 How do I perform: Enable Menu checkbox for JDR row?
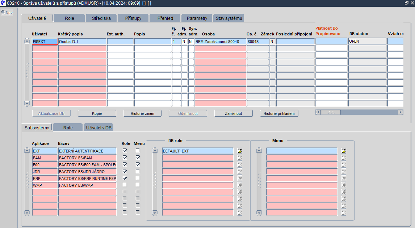(x=138, y=171)
